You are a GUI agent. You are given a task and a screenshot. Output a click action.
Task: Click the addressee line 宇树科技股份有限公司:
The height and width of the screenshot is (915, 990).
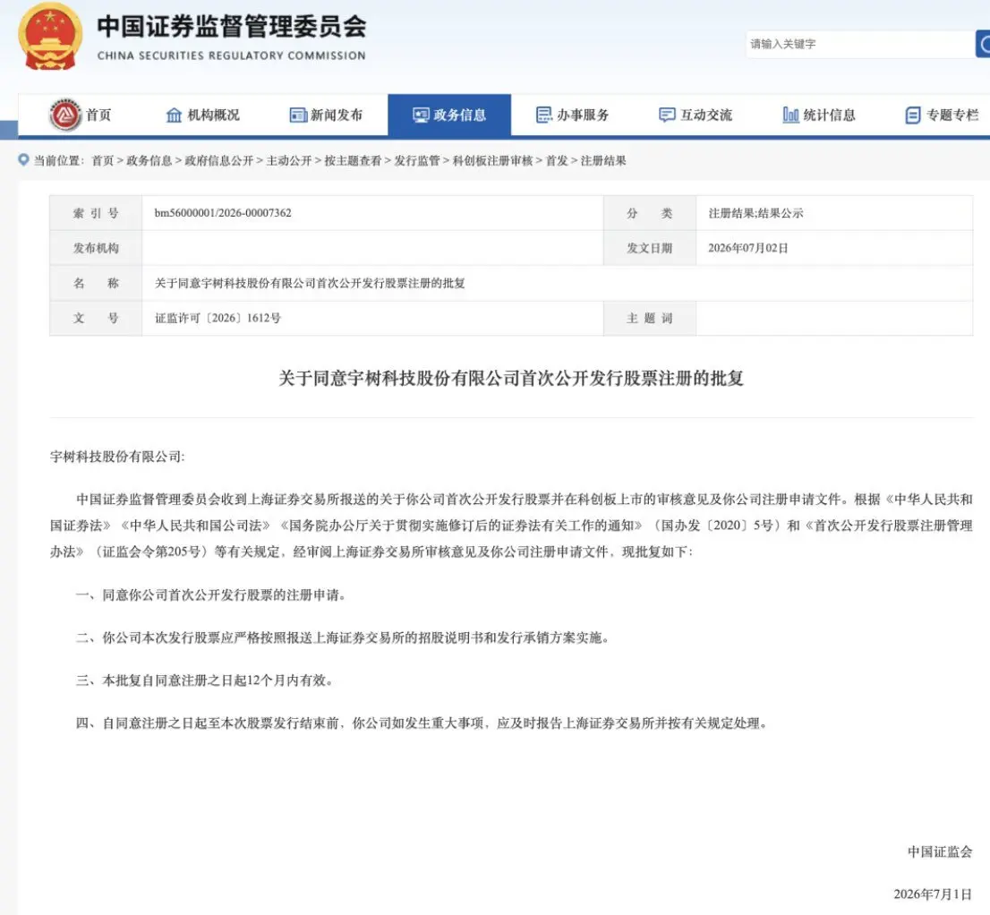pos(117,457)
